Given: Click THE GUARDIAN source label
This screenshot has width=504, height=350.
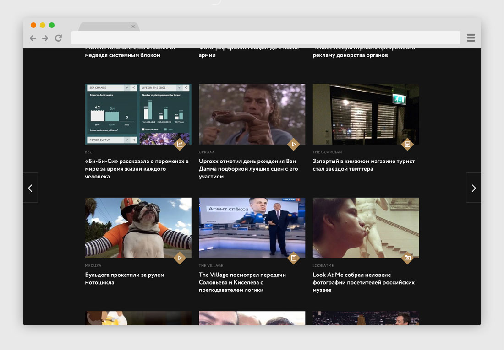Looking at the screenshot, I should [x=327, y=152].
